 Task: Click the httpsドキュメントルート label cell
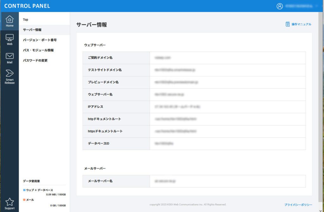(116, 131)
